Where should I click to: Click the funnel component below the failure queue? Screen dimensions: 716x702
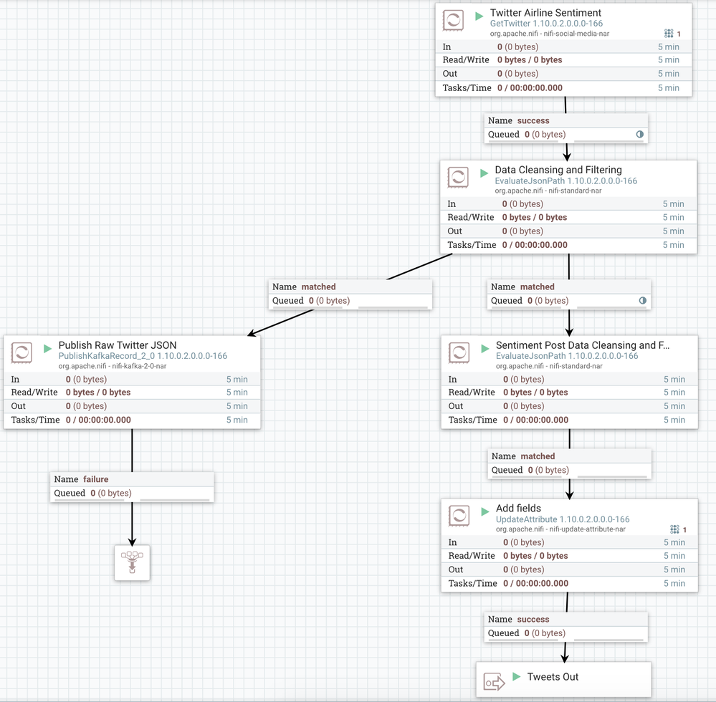[132, 562]
